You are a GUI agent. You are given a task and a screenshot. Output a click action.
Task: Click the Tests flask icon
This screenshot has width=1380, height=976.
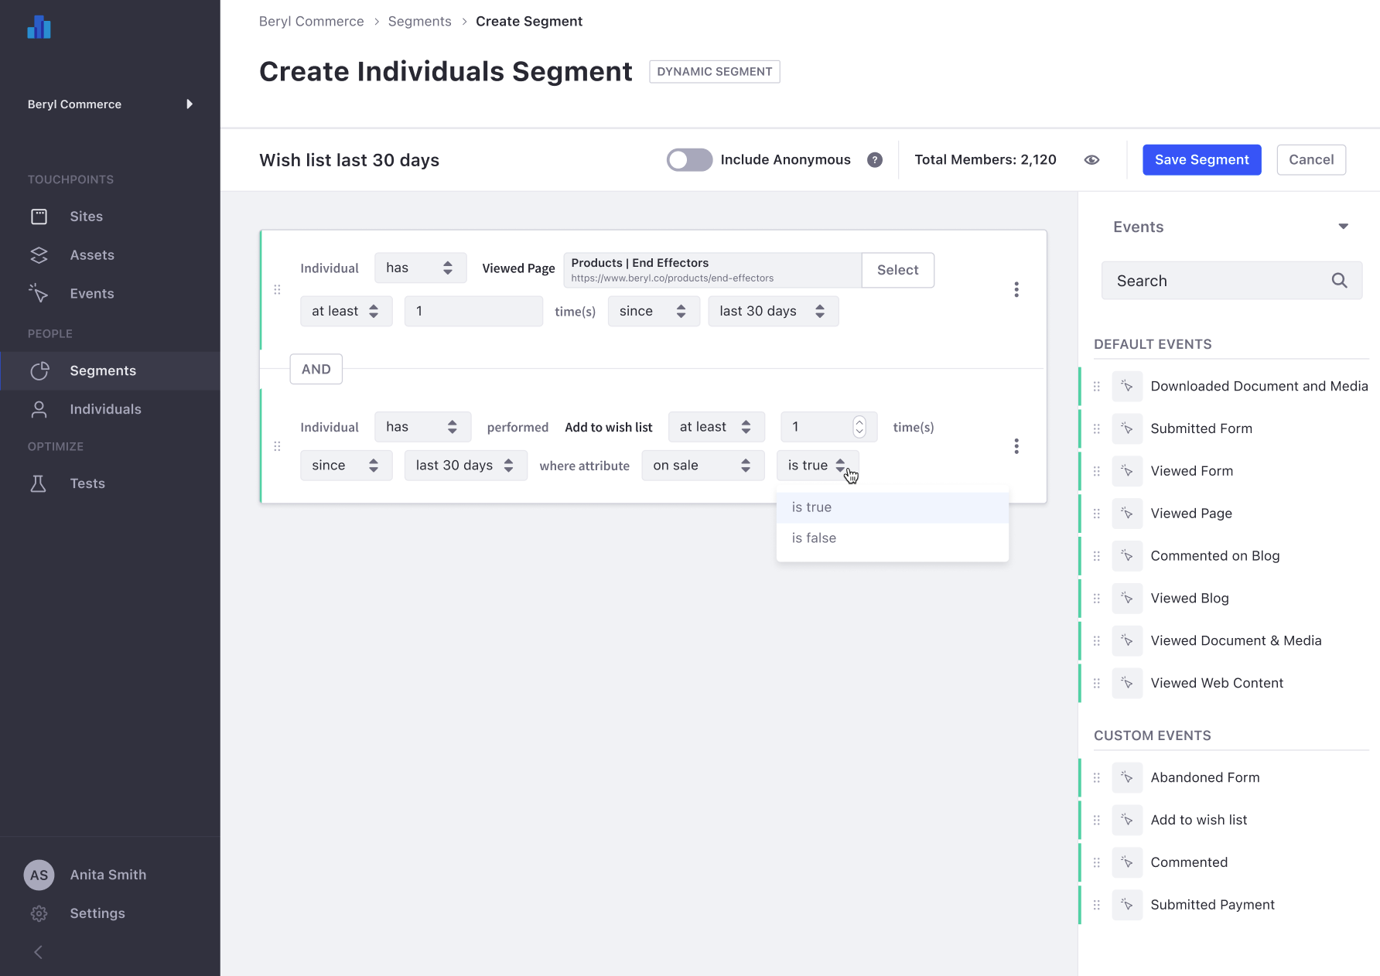tap(38, 483)
